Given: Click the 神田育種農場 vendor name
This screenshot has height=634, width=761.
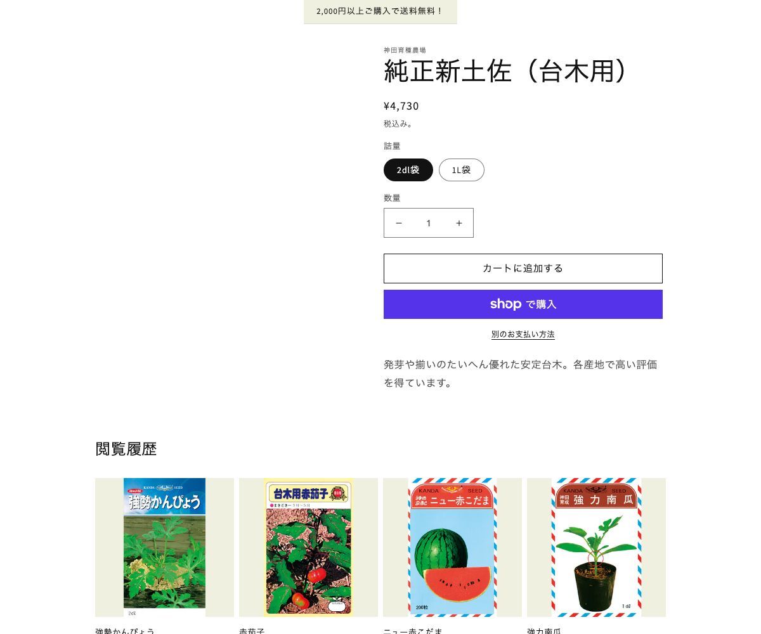Looking at the screenshot, I should click(405, 50).
